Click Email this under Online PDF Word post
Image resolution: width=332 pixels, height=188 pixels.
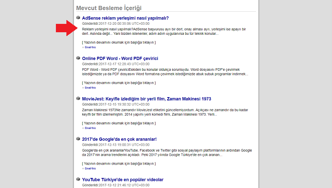point(90,88)
